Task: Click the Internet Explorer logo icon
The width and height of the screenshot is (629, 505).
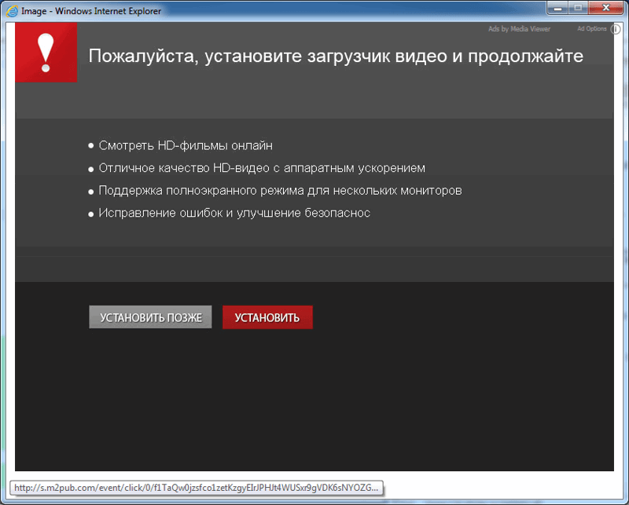Action: coord(12,11)
